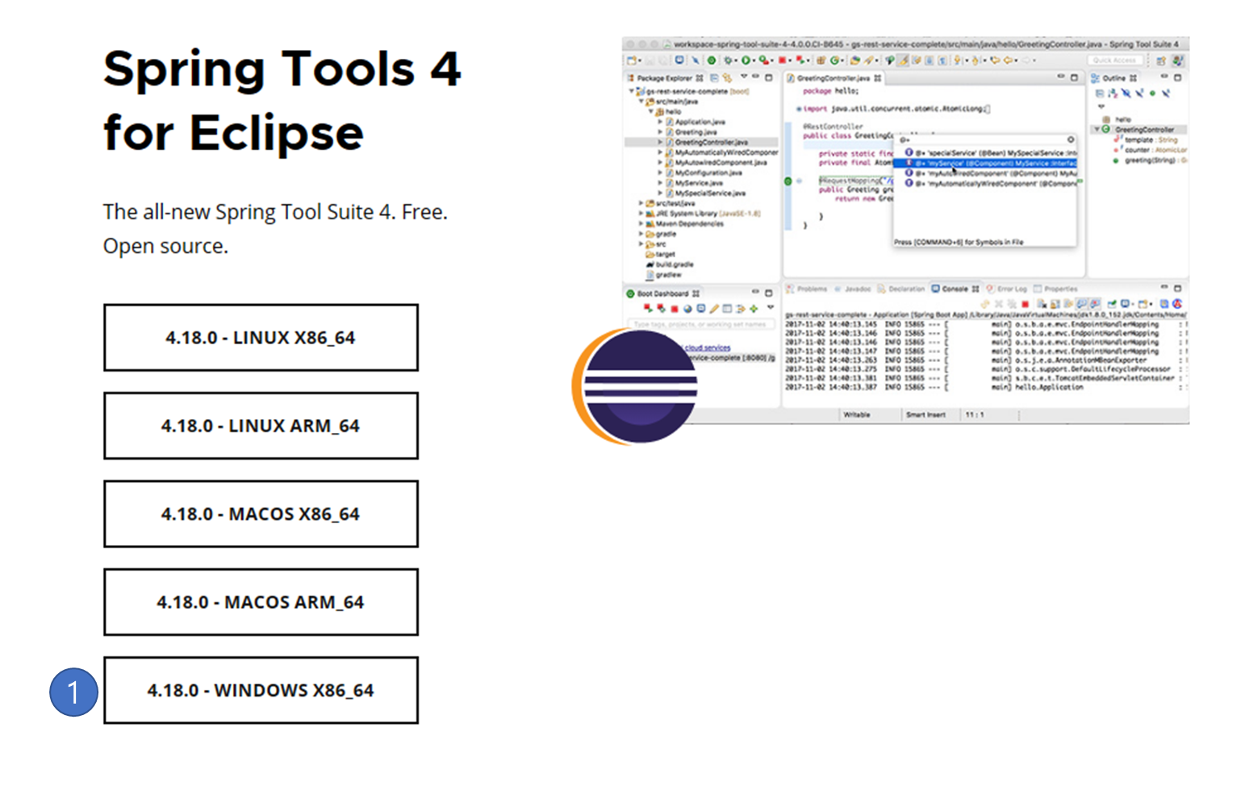Click the Eclipse logo icon

(x=634, y=386)
